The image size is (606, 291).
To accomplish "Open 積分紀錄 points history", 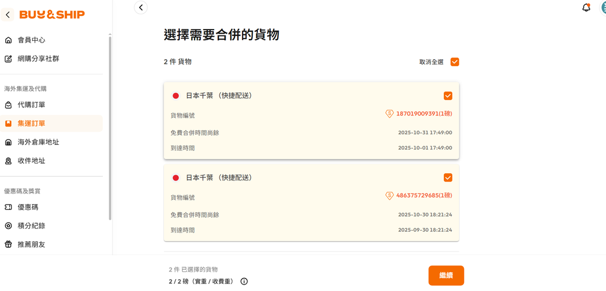I will [31, 226].
